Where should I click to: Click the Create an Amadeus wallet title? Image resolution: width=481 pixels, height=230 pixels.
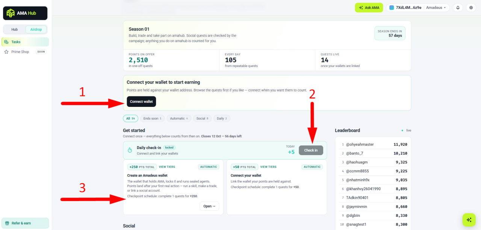(147, 175)
